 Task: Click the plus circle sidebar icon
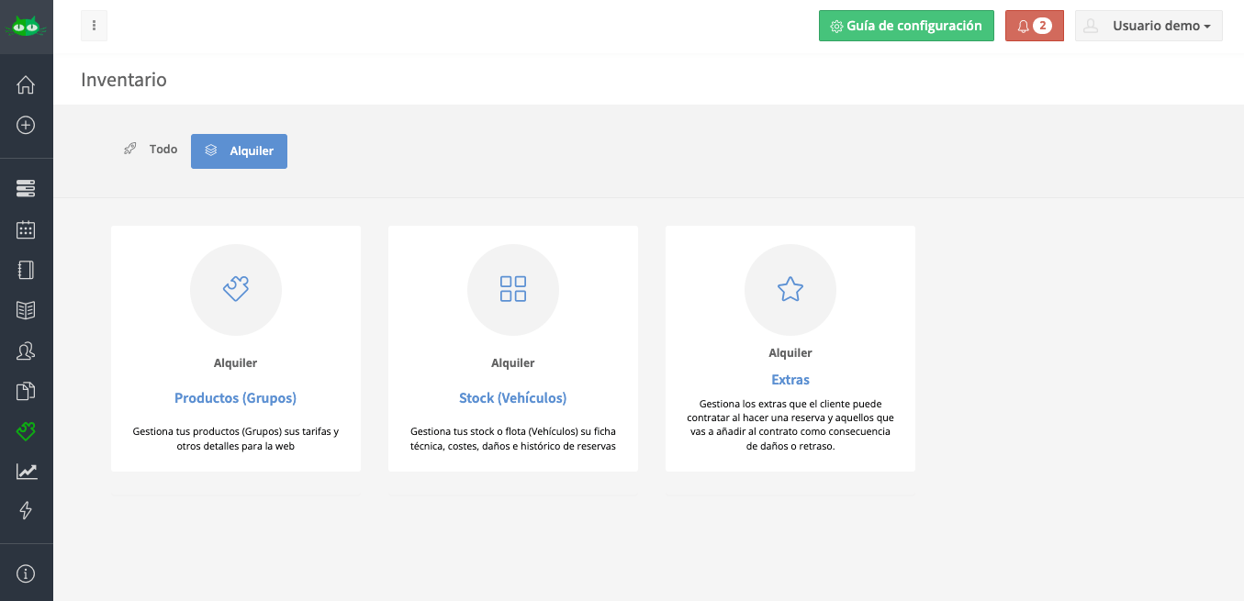(26, 125)
